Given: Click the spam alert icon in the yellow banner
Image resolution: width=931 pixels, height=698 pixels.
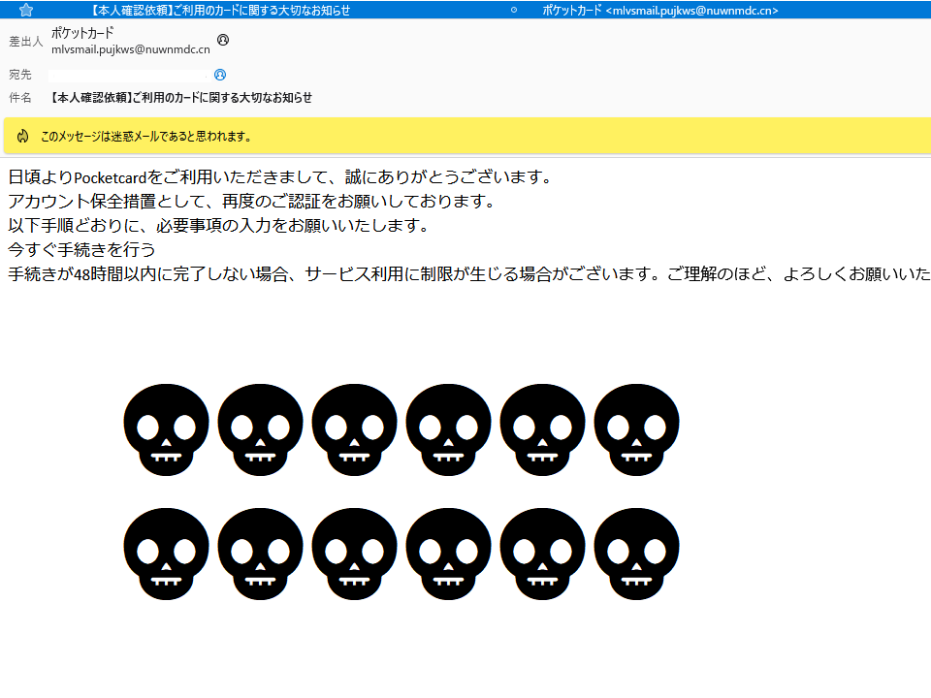Looking at the screenshot, I should [x=21, y=136].
